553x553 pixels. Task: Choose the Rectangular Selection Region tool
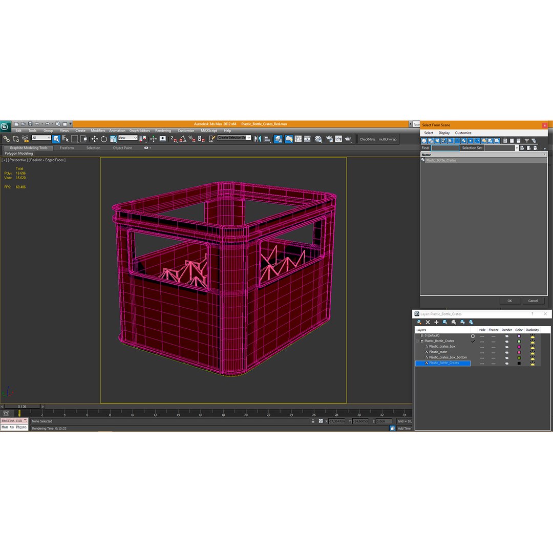pos(74,139)
